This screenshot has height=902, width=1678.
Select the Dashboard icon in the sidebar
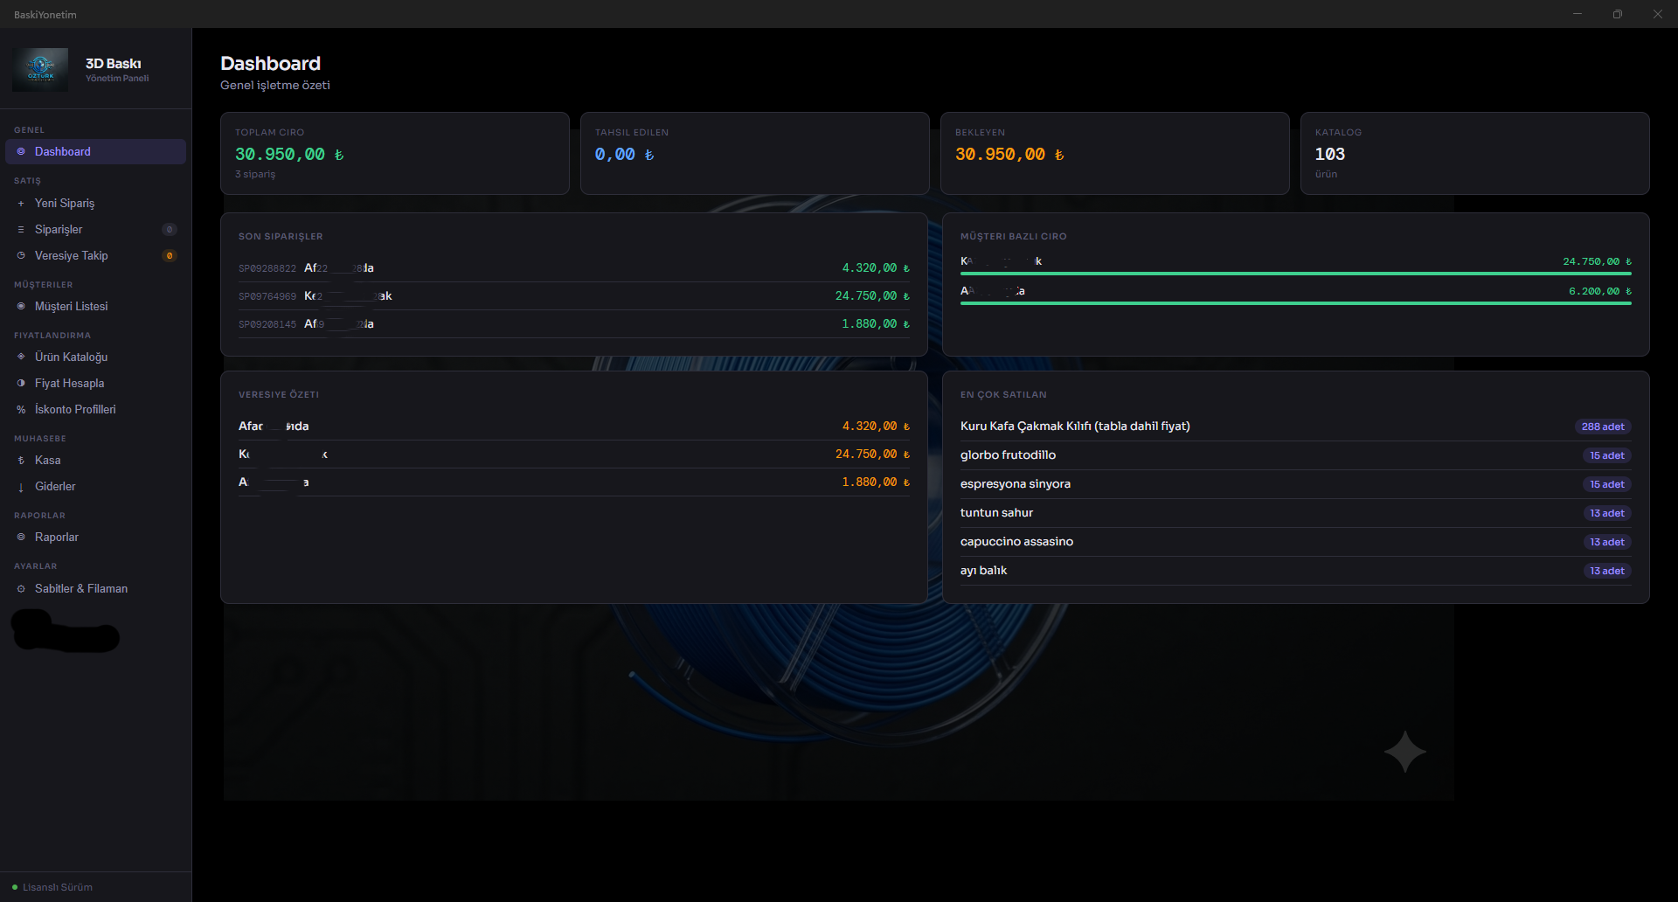click(x=21, y=151)
